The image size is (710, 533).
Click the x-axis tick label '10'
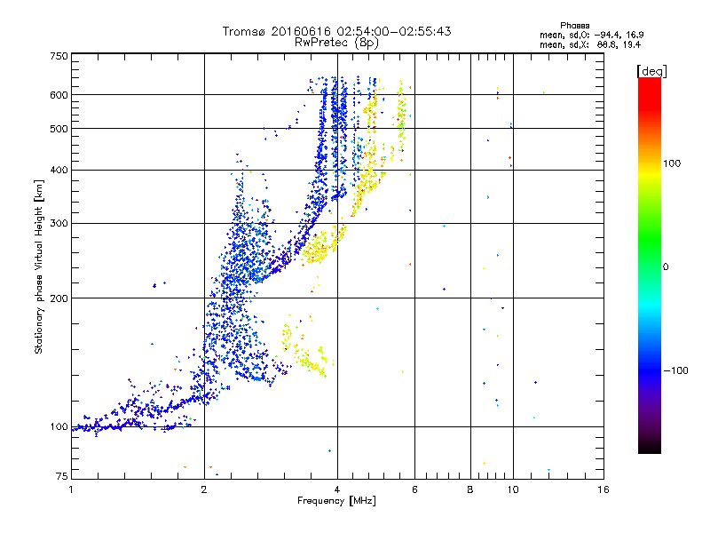[513, 489]
